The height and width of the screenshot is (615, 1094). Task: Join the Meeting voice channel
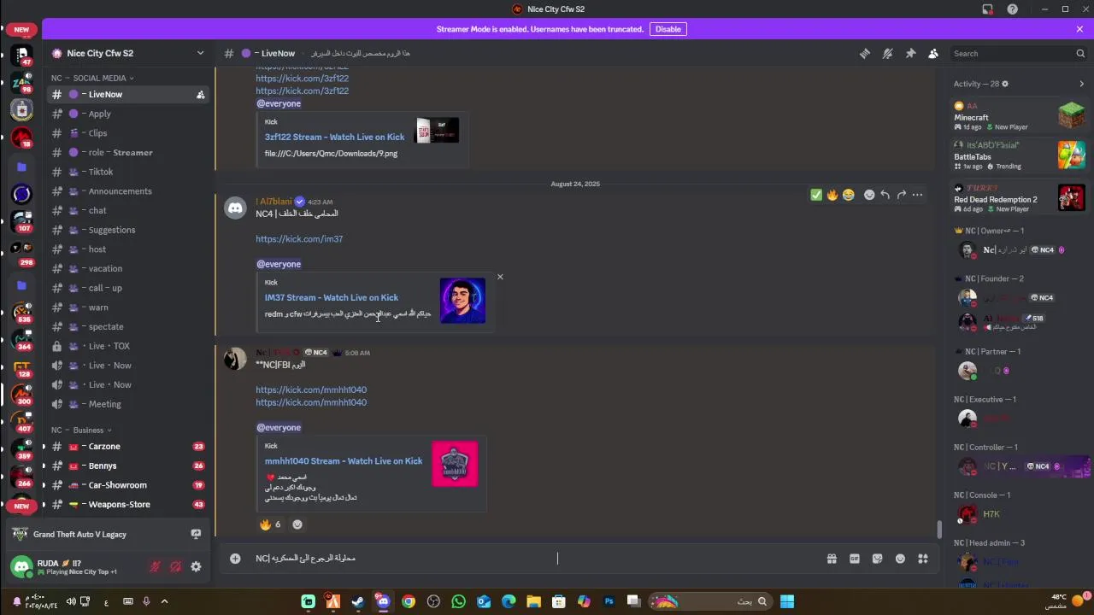point(128,404)
